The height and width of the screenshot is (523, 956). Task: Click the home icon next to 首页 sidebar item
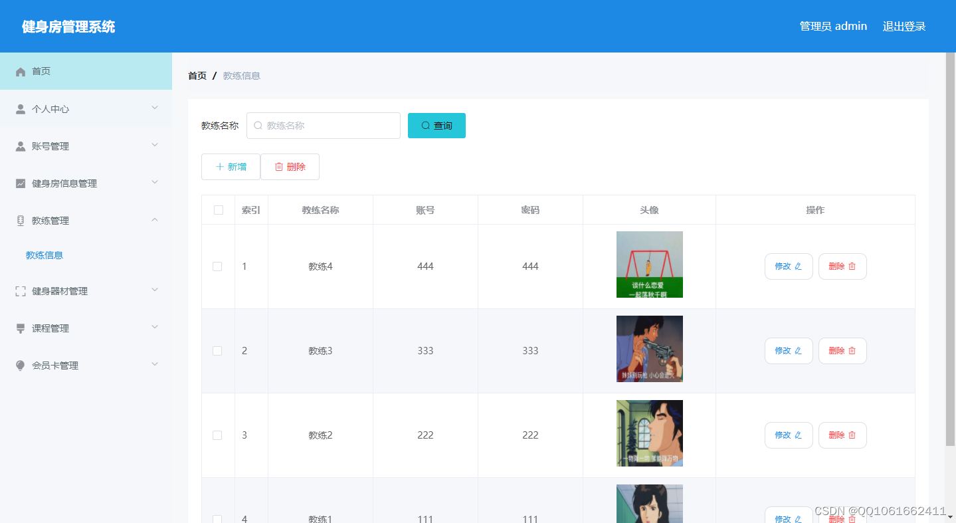point(21,70)
